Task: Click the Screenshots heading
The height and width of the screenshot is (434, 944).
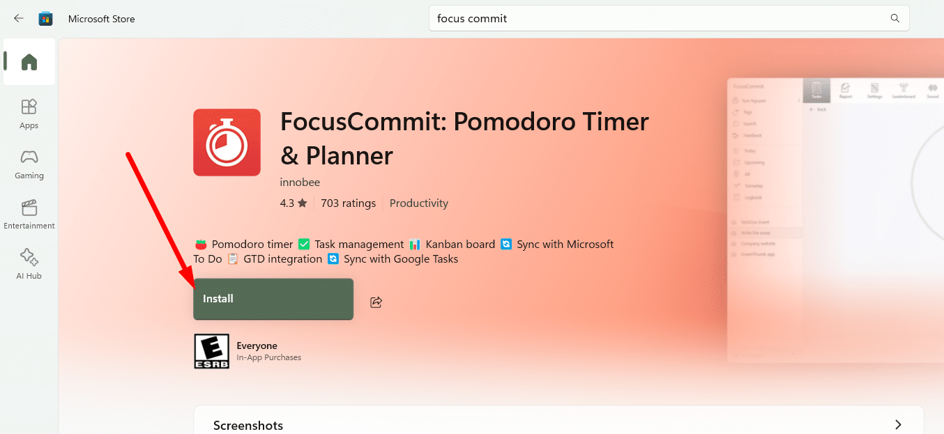Action: tap(248, 425)
